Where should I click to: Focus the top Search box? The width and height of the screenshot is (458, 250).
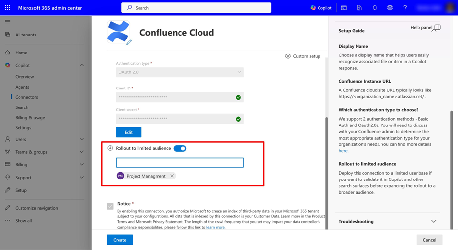(x=196, y=8)
